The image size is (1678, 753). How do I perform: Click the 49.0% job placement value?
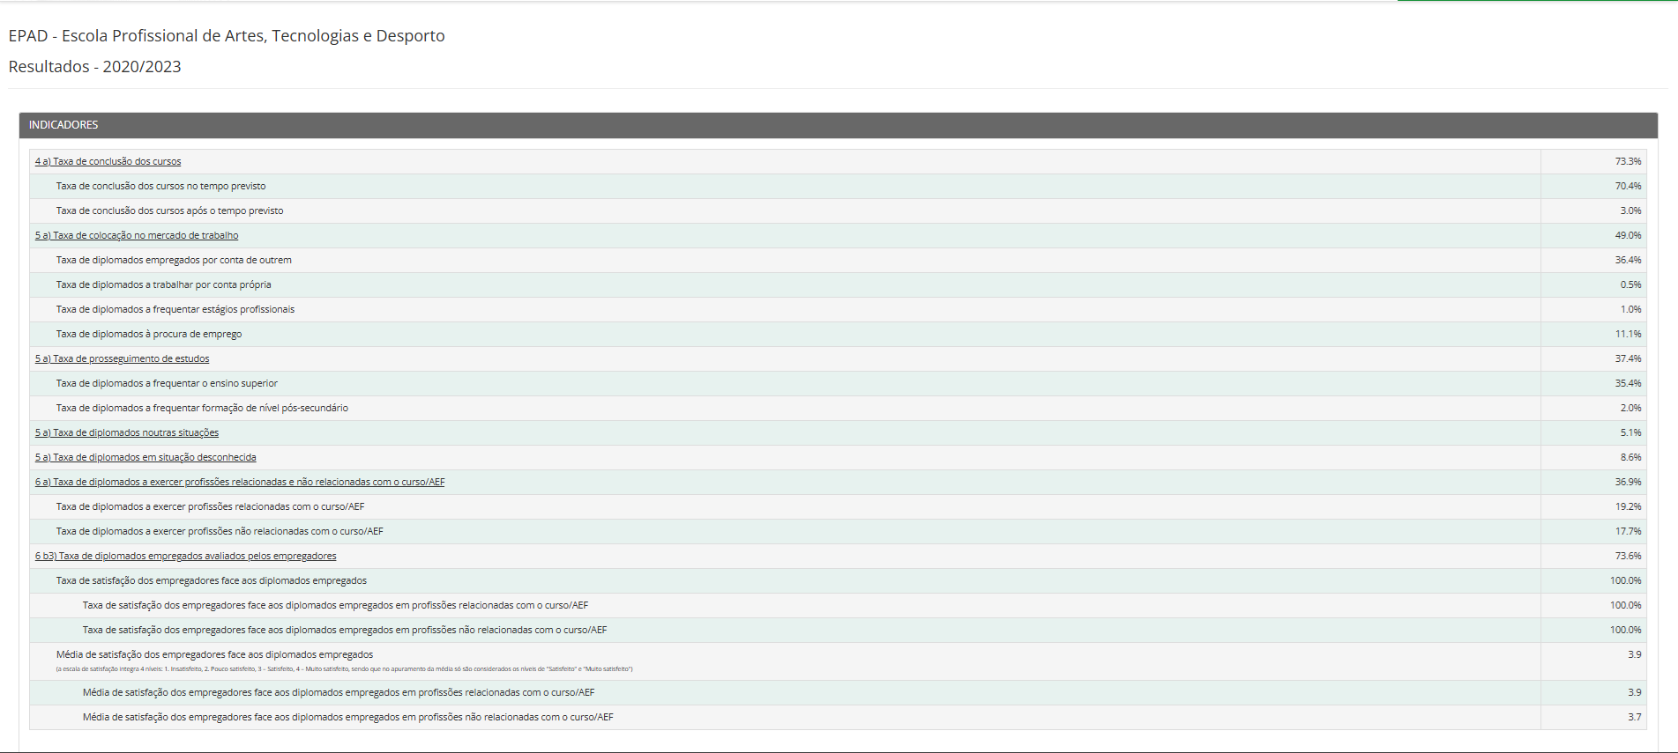(1628, 235)
